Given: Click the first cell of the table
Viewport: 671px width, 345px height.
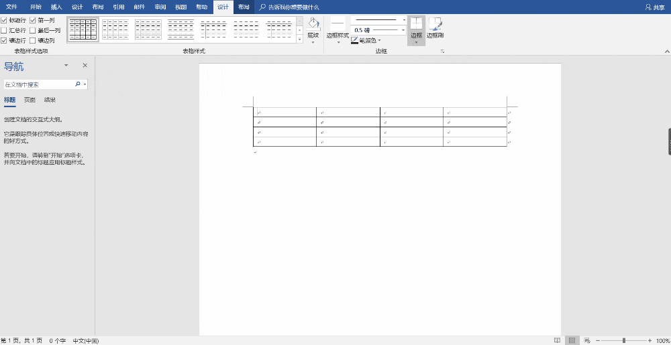Looking at the screenshot, I should pyautogui.click(x=285, y=113).
